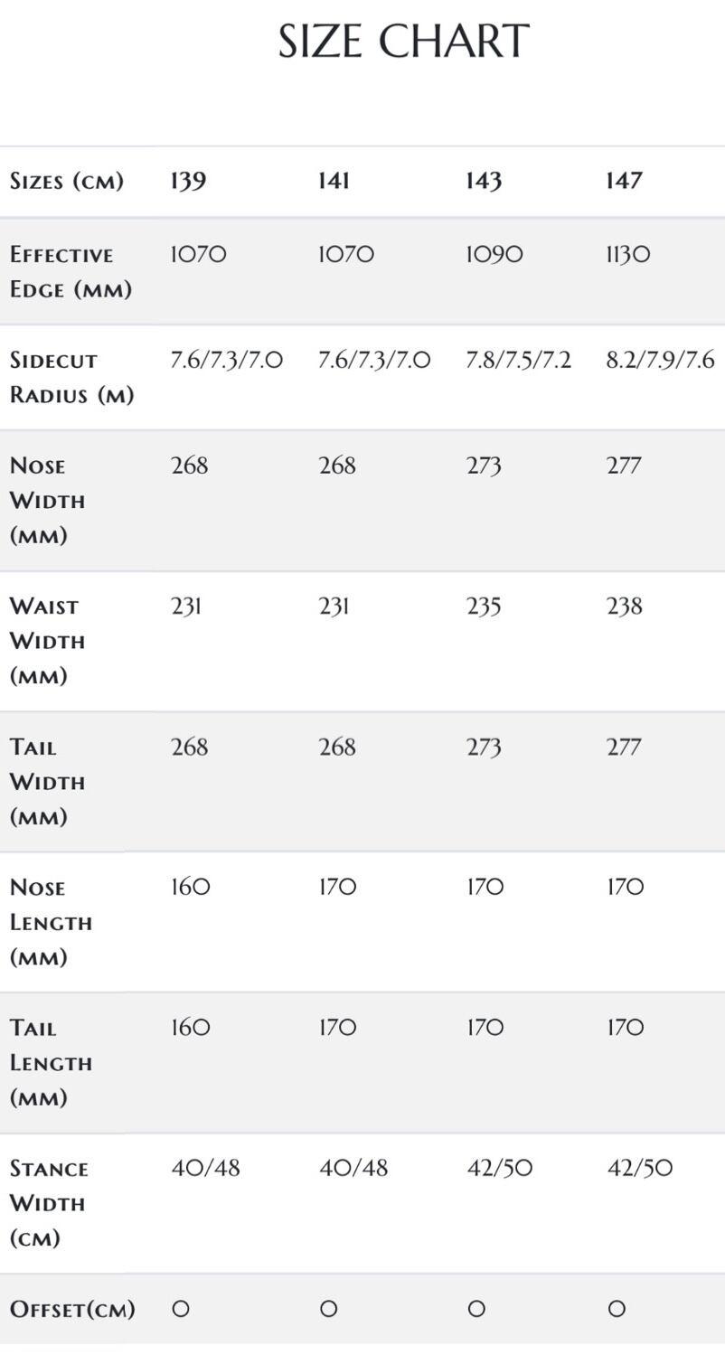
Task: Click nose length value 160
Action: click(191, 888)
